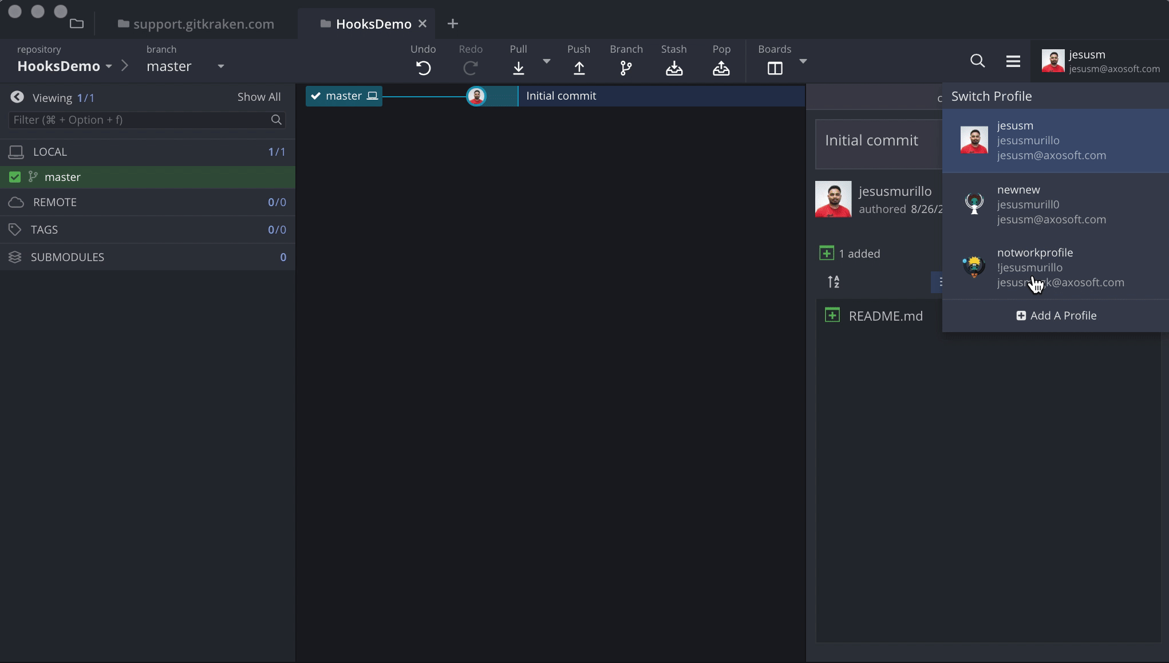Open the search magnifier icon
The image size is (1169, 663).
977,61
